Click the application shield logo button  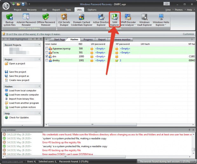(x=6, y=6)
